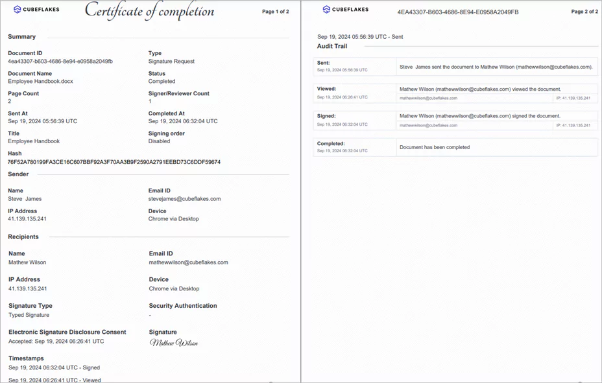The width and height of the screenshot is (602, 383).
Task: Click recipient email mathewwilson@cubeflakes.com
Action: click(189, 262)
